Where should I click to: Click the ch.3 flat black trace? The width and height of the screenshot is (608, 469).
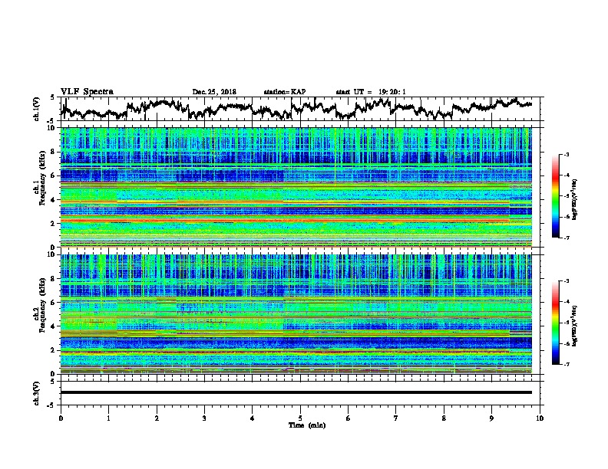(x=296, y=392)
